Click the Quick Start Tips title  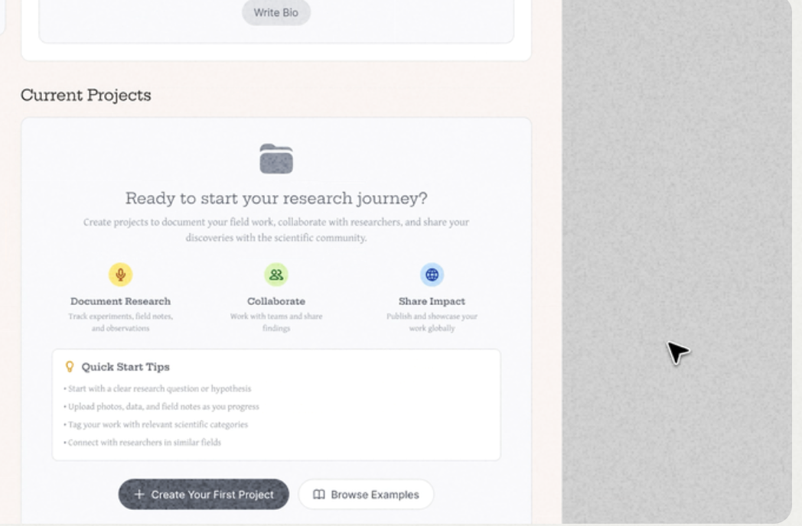tap(126, 367)
